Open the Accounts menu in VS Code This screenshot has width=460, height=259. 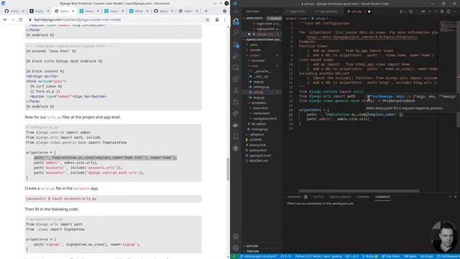pos(236,237)
